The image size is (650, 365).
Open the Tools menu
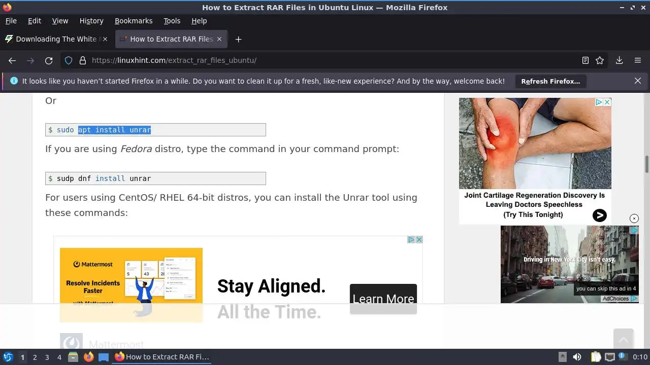(172, 21)
